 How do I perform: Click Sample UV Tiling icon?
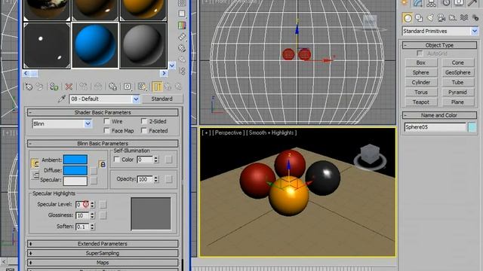click(182, 14)
